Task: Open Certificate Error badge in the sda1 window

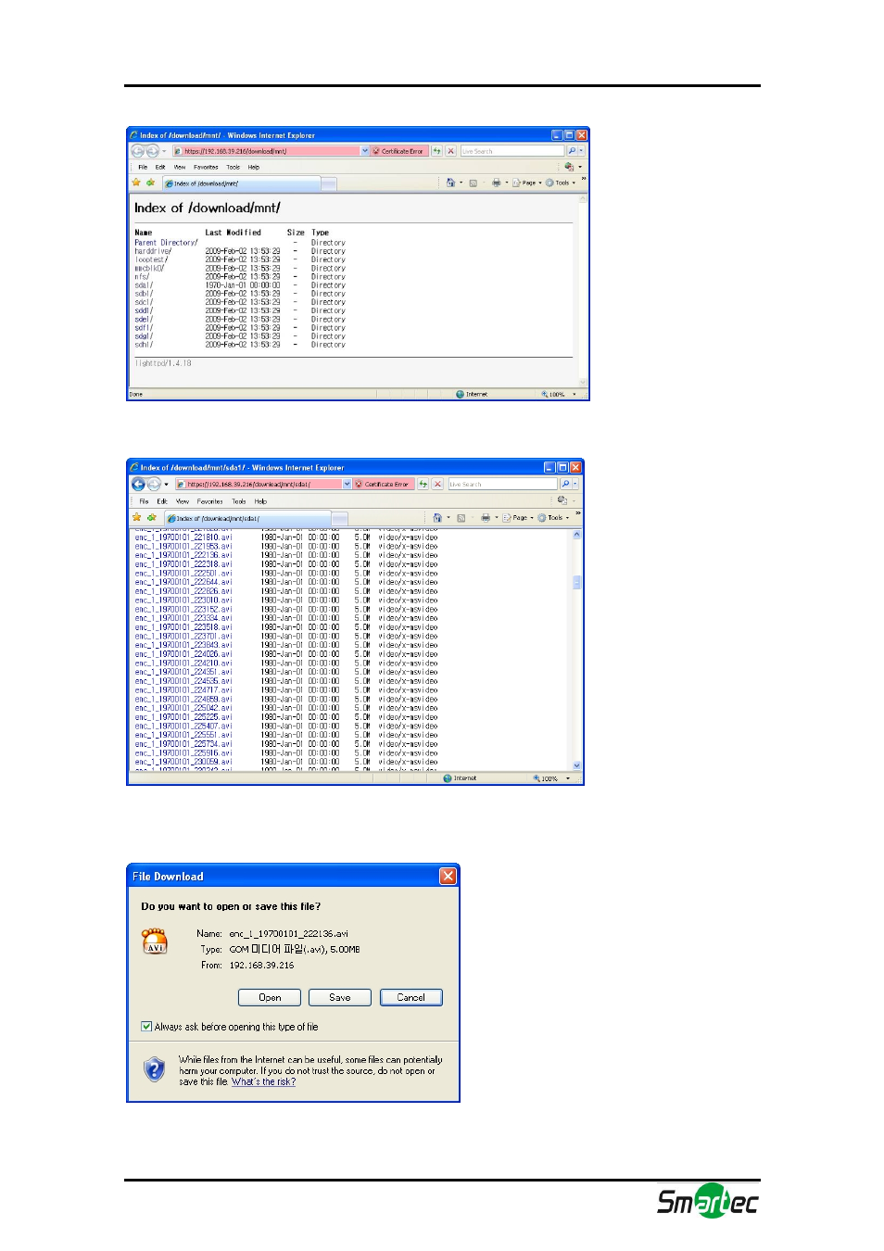Action: [x=384, y=484]
